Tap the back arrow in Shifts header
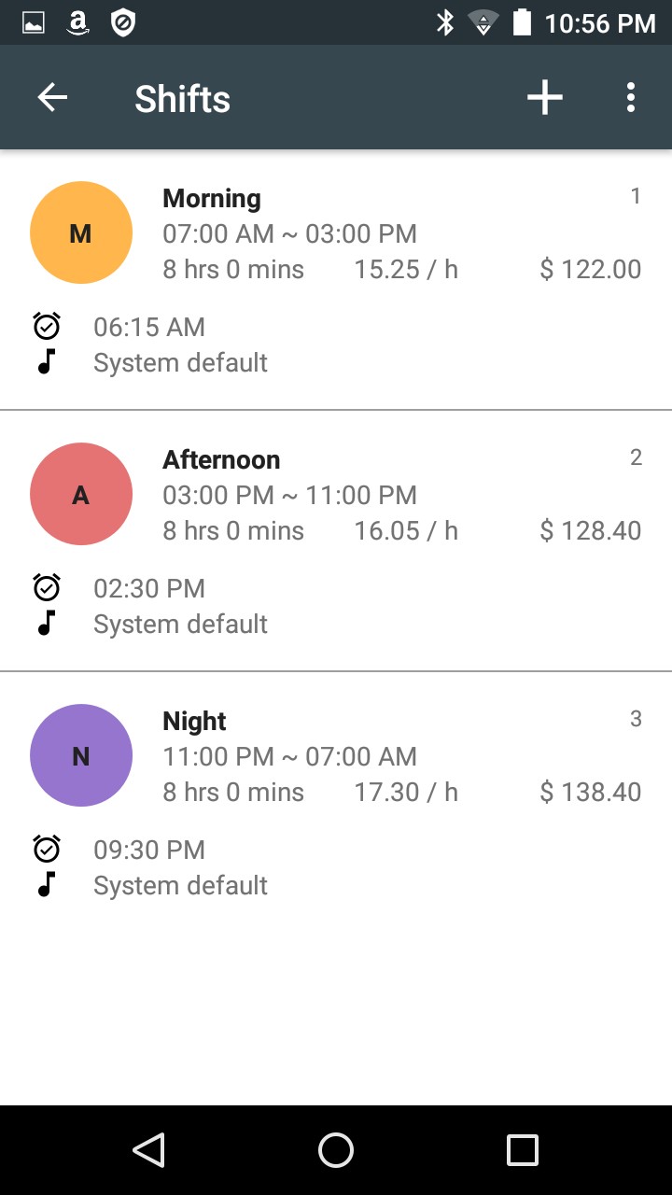672x1195 pixels. [52, 98]
